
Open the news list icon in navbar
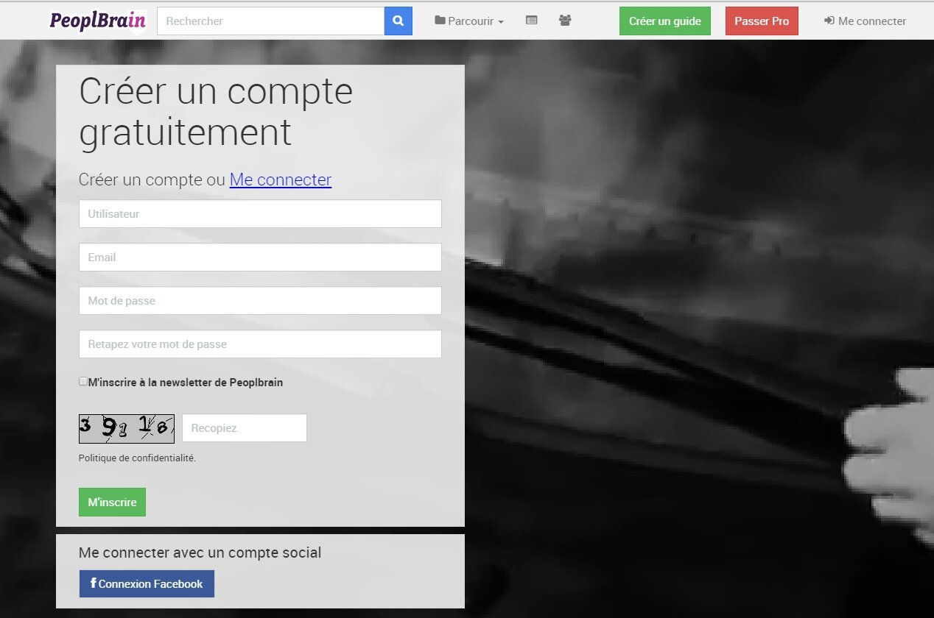(x=531, y=21)
